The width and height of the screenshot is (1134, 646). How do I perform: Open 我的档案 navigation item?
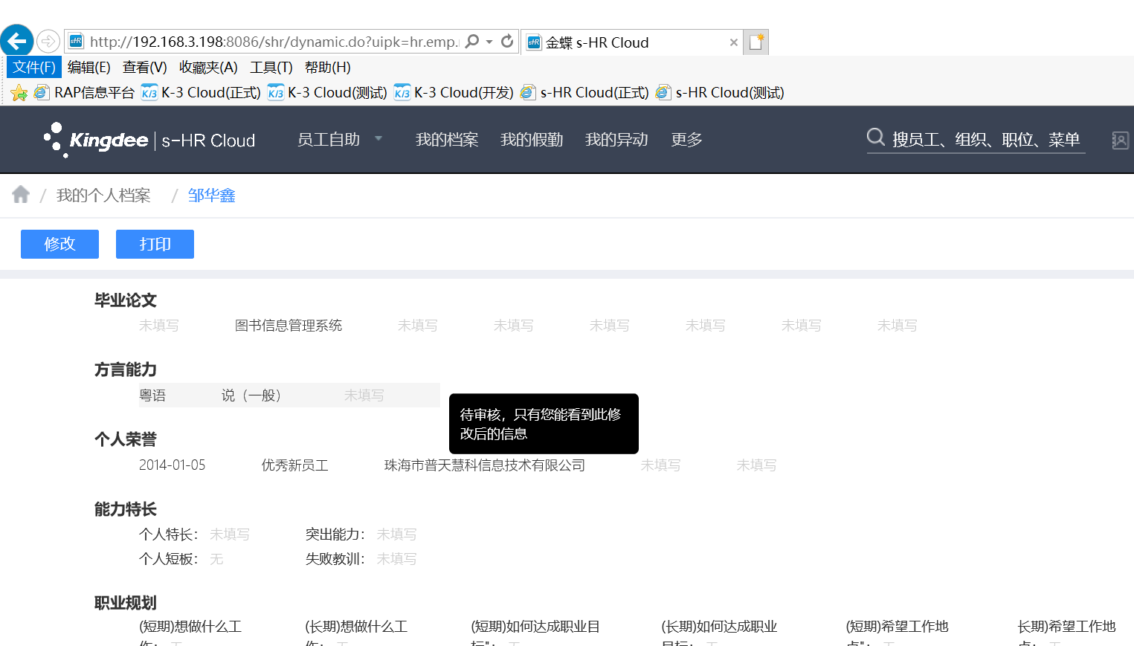click(x=447, y=139)
